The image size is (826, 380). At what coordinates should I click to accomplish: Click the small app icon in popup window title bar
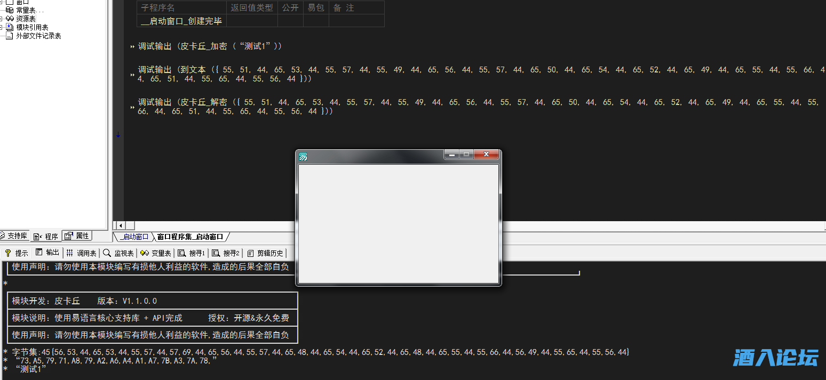(x=303, y=156)
